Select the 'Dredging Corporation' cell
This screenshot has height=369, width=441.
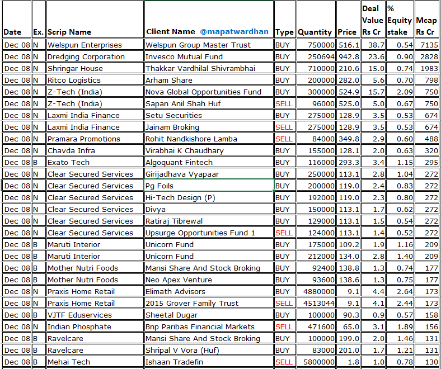coord(95,57)
